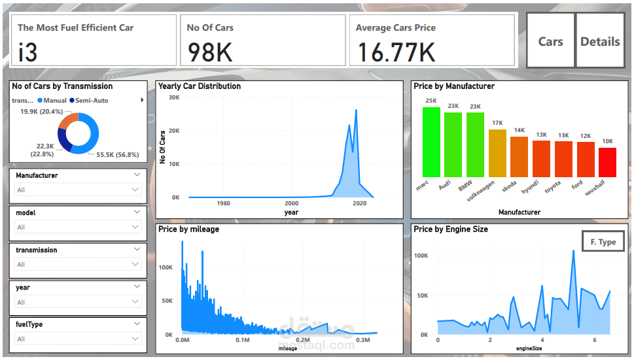Select the Audi price bar
The width and height of the screenshot is (634, 359).
point(453,145)
